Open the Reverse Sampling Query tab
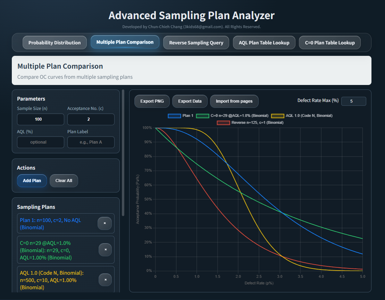The image size is (385, 300). click(x=196, y=42)
